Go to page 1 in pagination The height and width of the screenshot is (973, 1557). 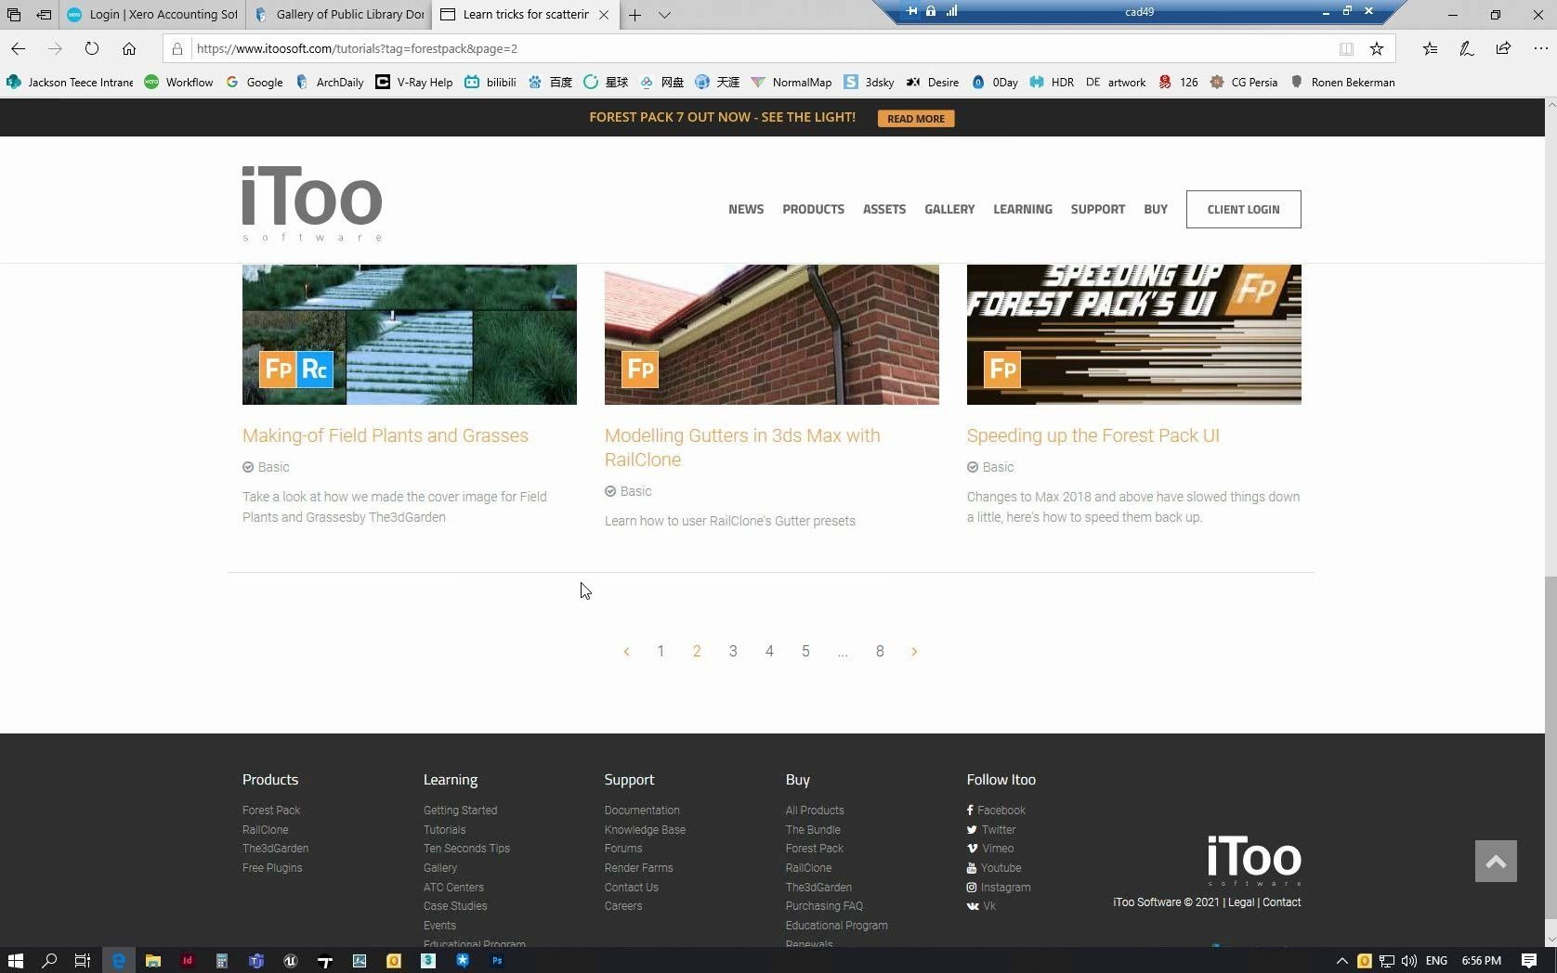click(661, 652)
